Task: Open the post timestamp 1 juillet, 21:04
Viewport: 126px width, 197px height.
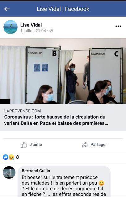Action: coord(33,31)
